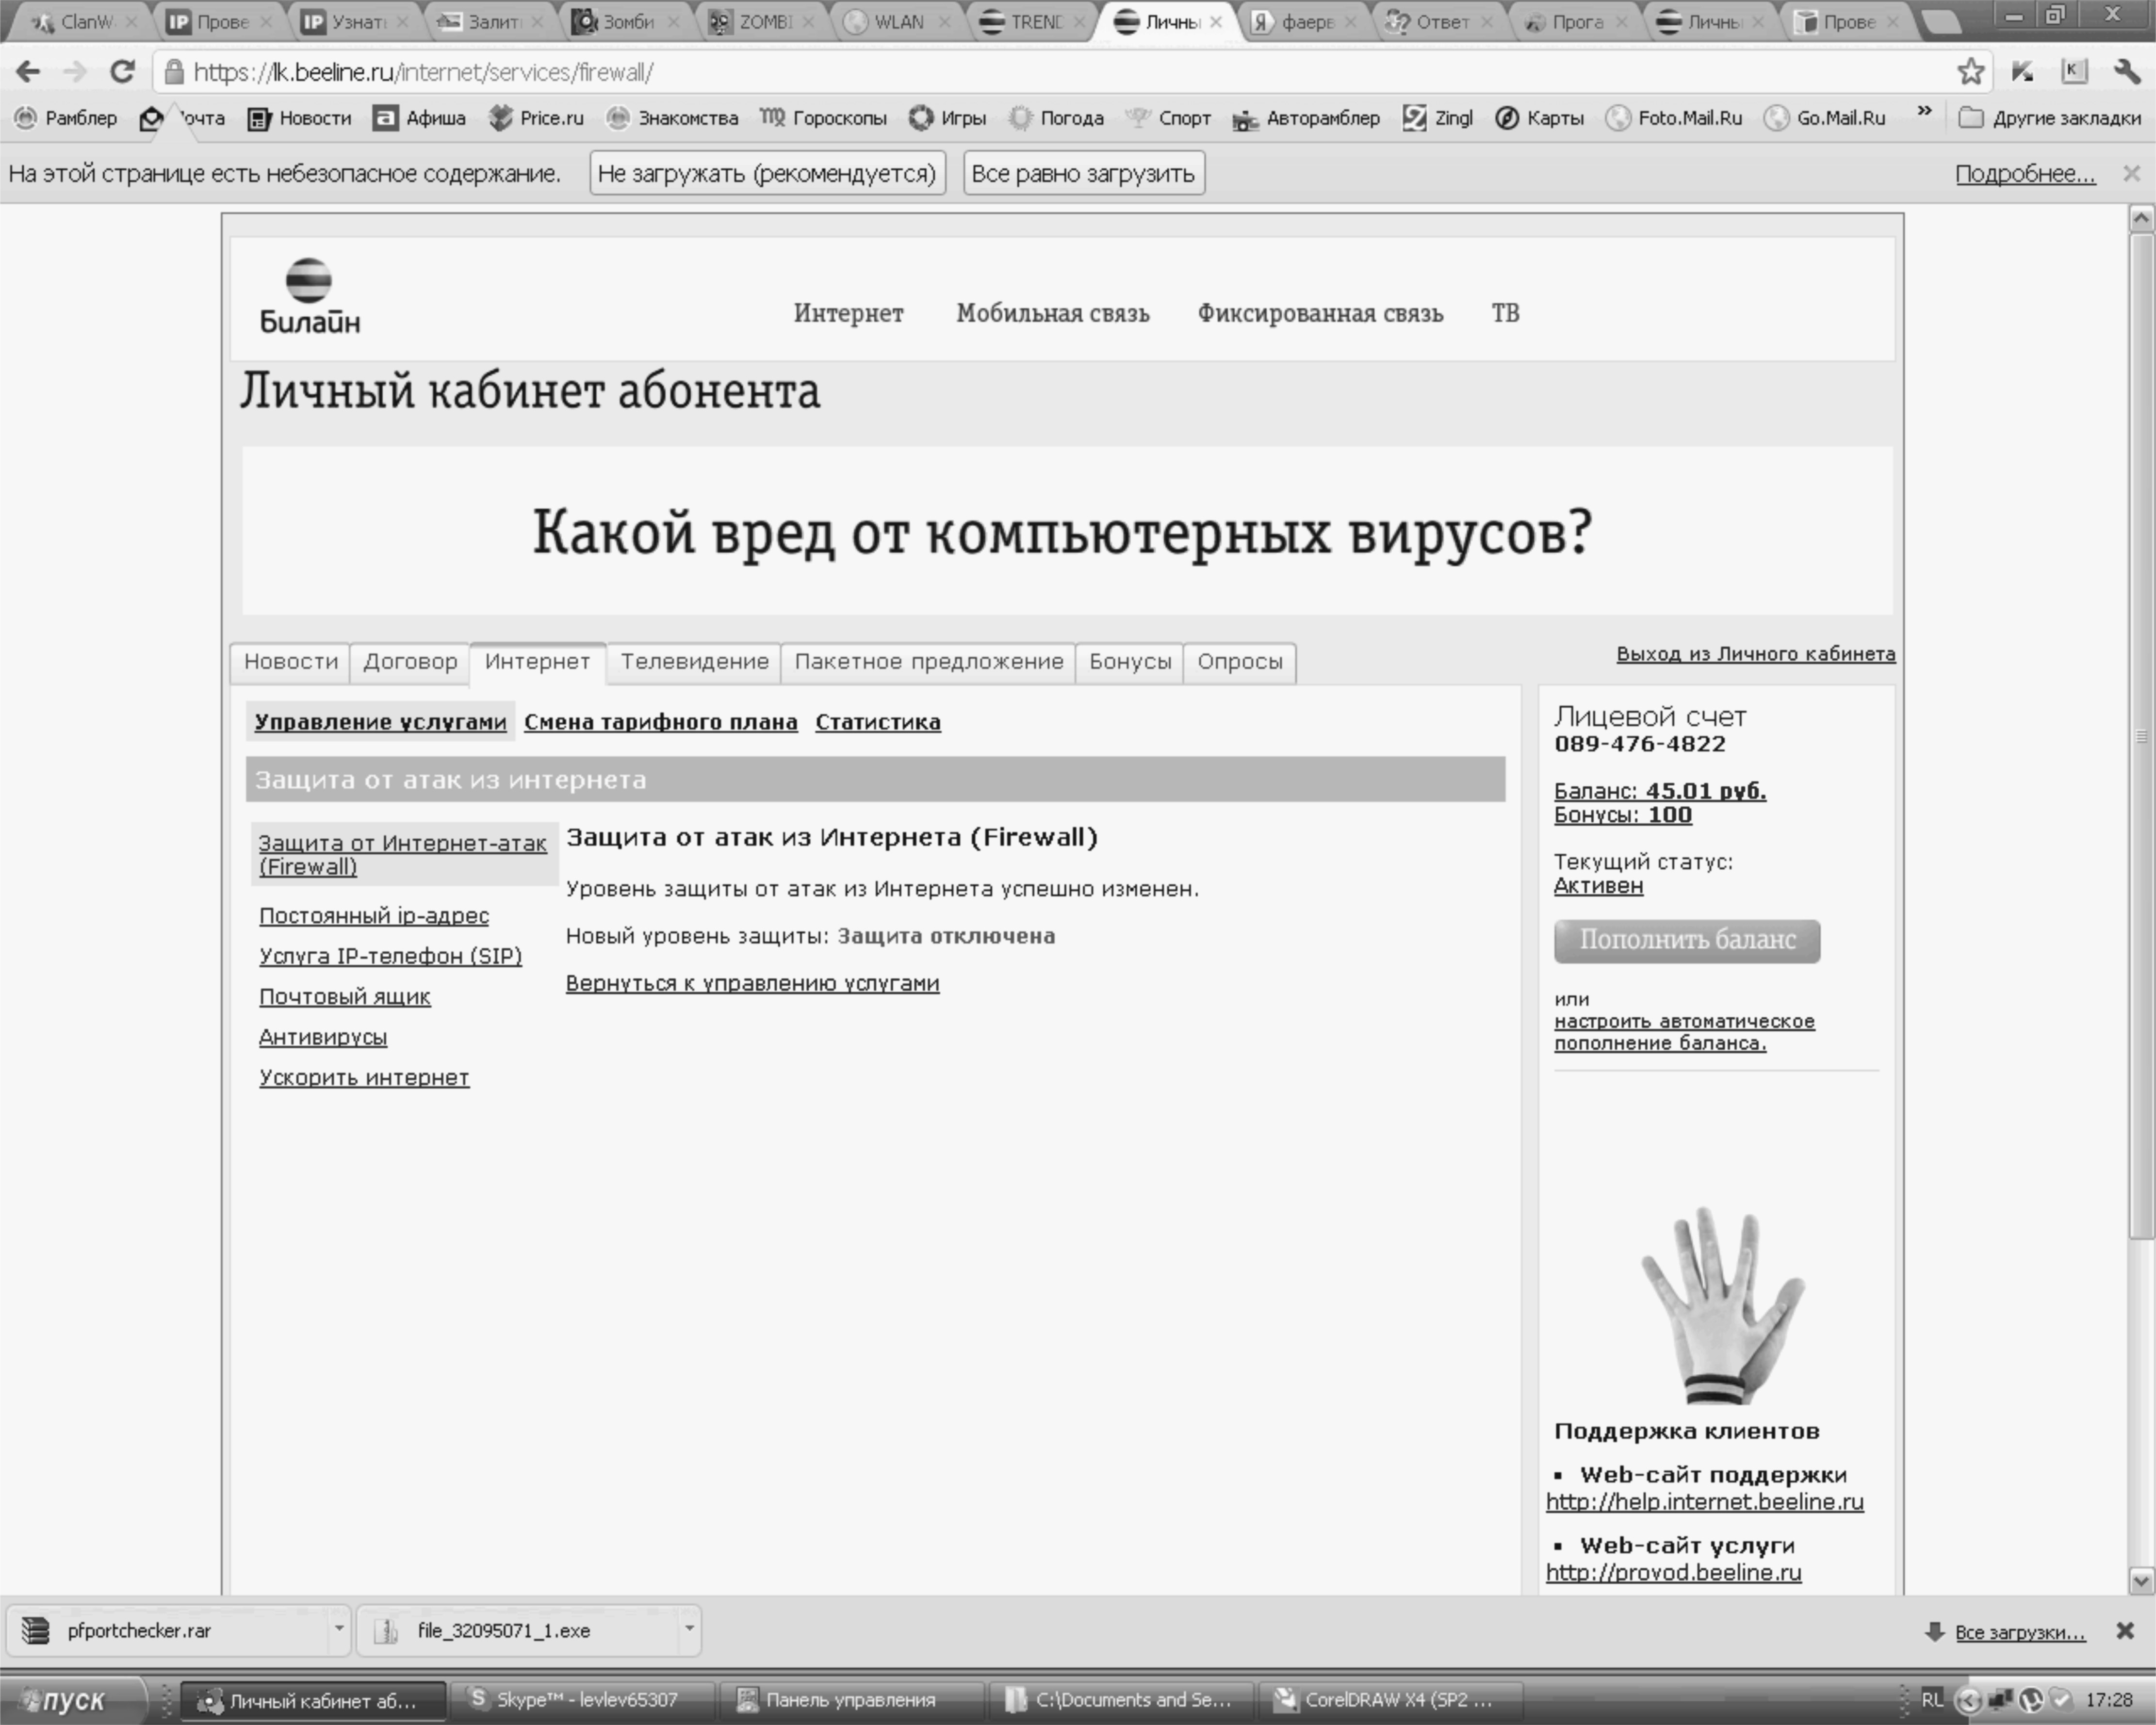Switch to the Пакетное предложение tab
The image size is (2156, 1725).
928,662
